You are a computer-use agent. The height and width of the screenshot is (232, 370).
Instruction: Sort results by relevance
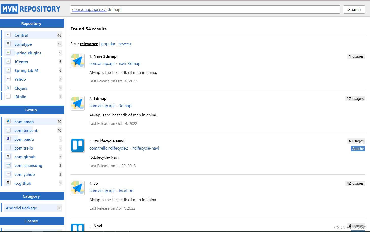point(89,44)
